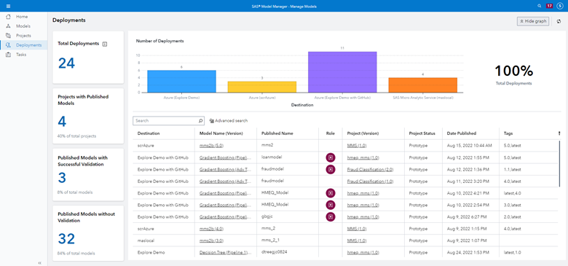This screenshot has width=568, height=266.
Task: Click the deployments Search field
Action: [168, 121]
